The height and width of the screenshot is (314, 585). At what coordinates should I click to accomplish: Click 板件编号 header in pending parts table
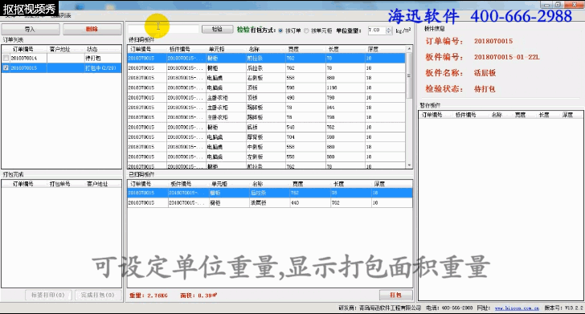click(x=179, y=49)
